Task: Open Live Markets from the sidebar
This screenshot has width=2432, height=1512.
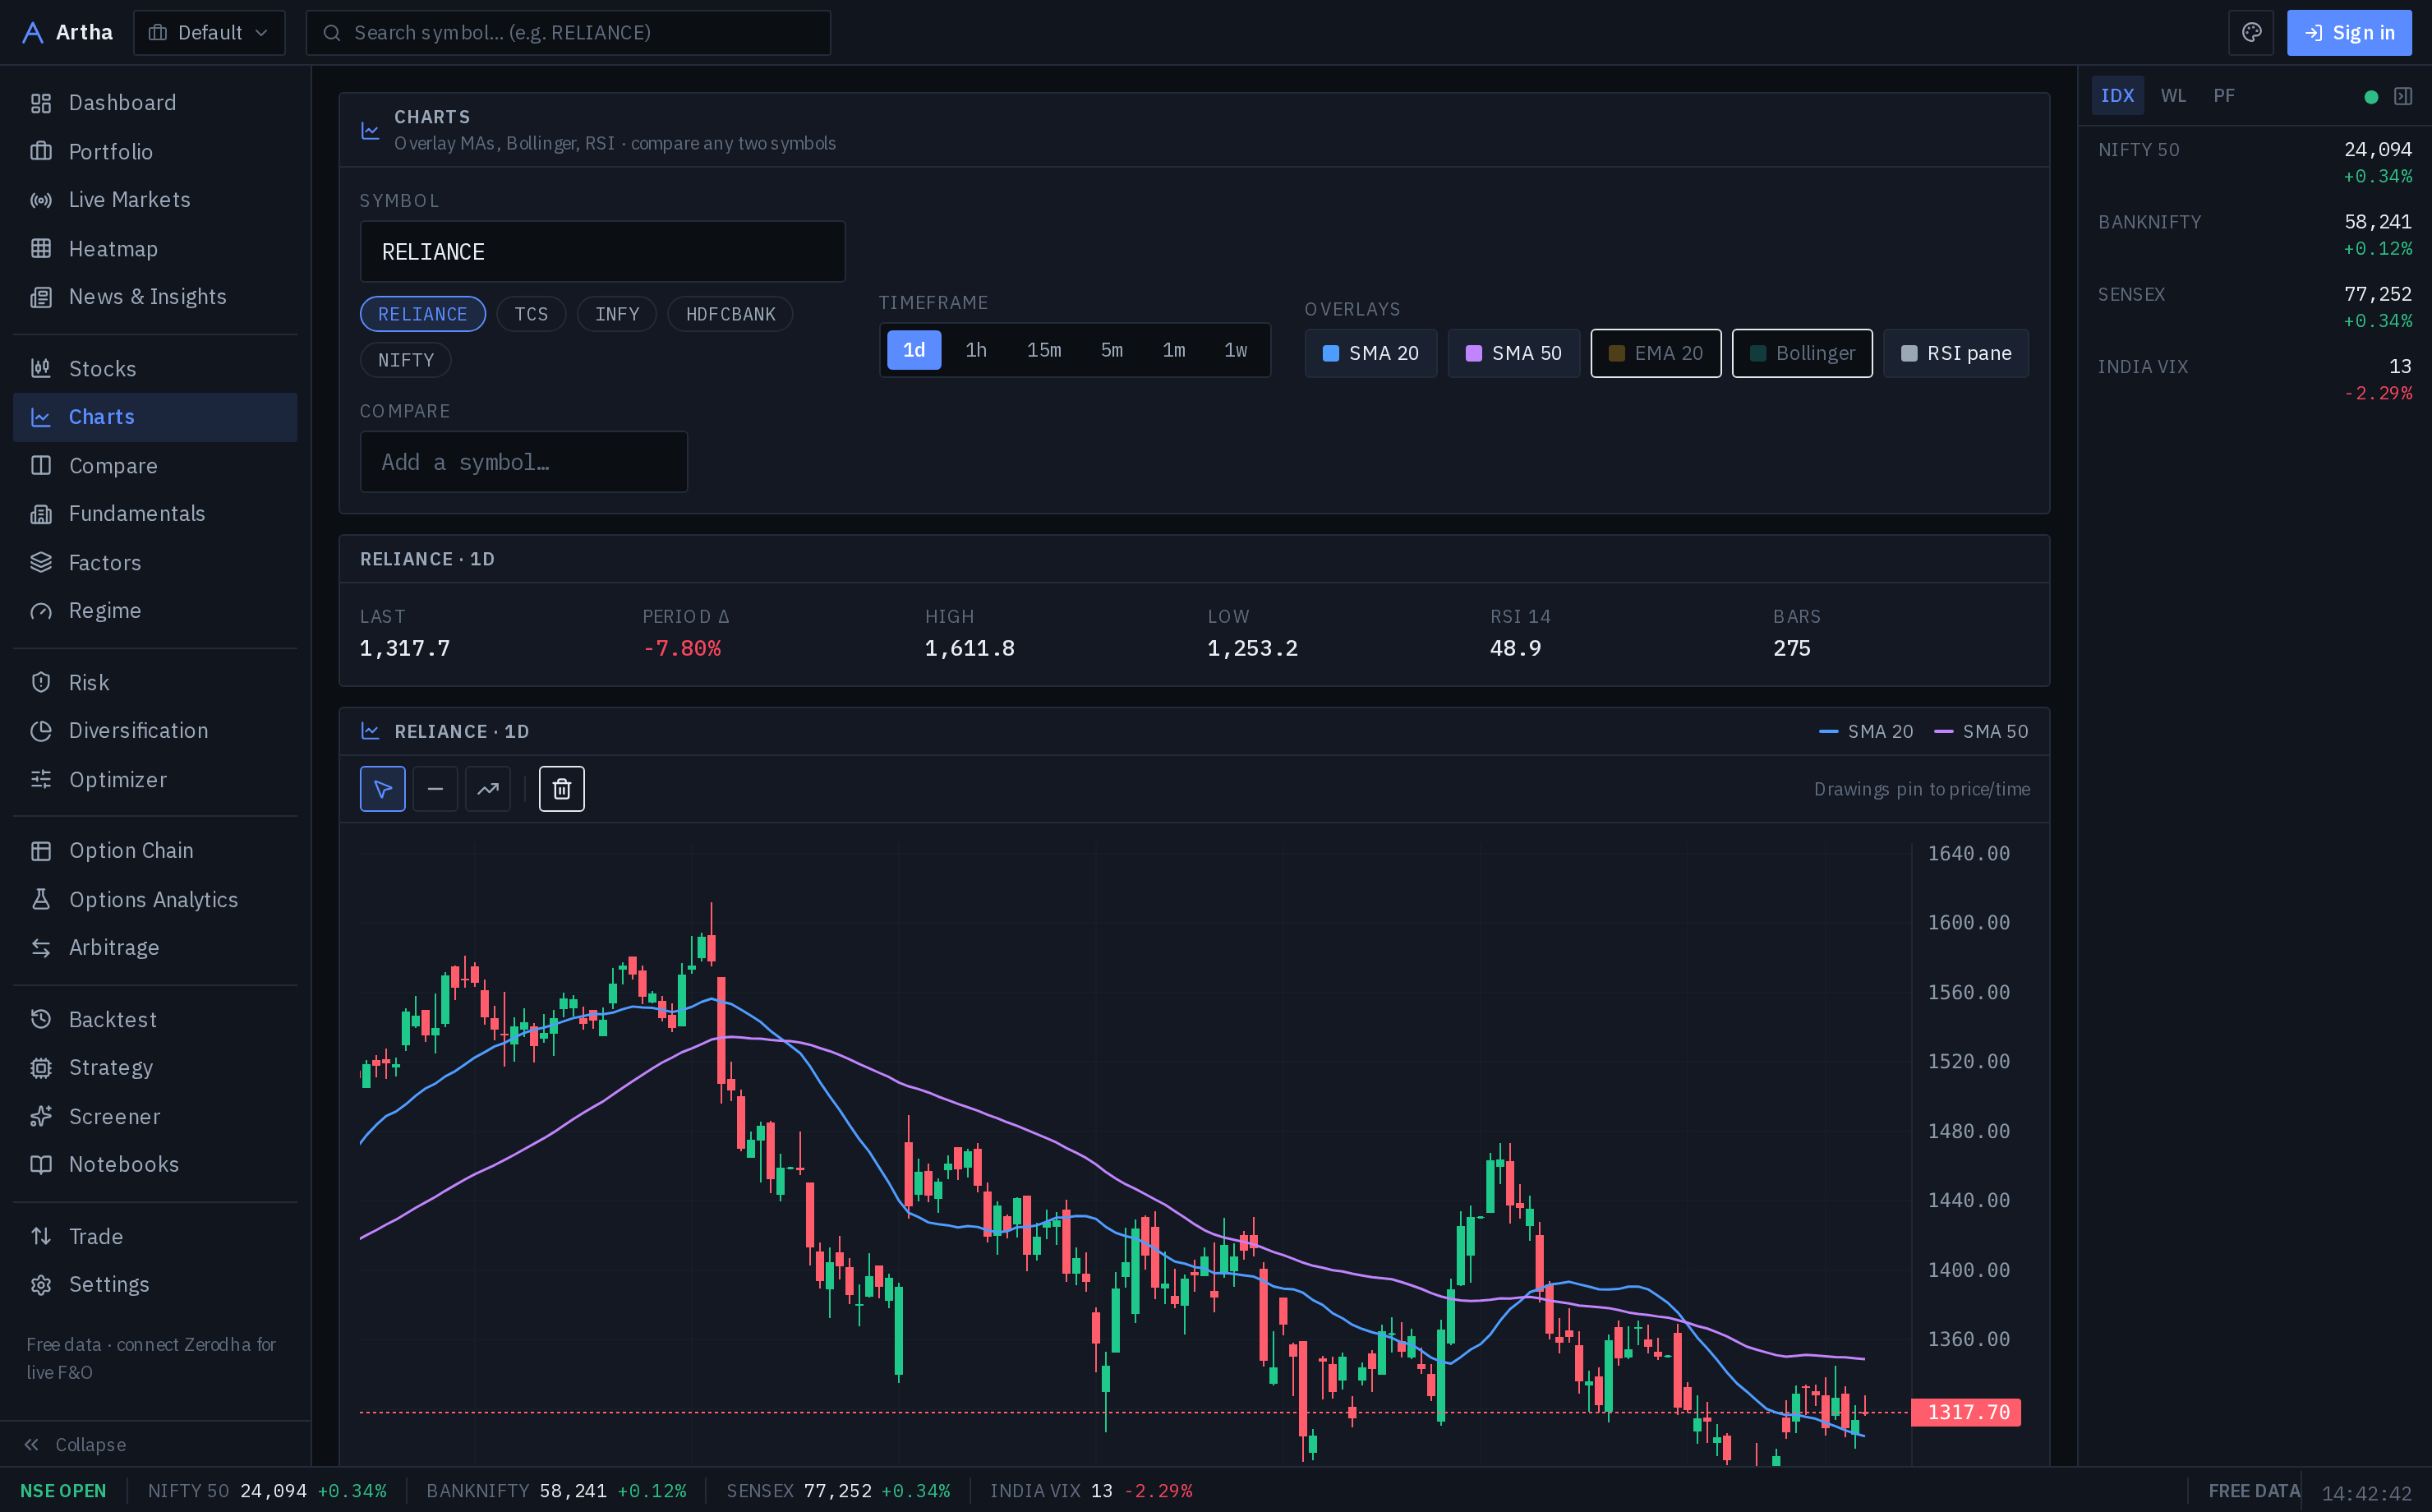Action: pos(155,200)
